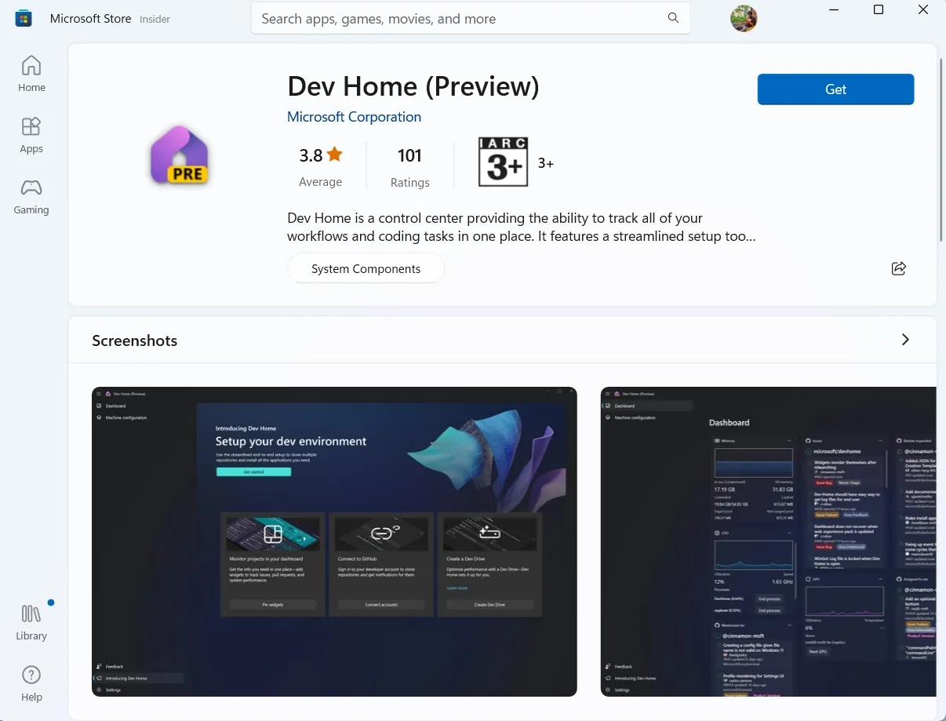946x721 pixels.
Task: Open the Home section in sidebar
Action: point(31,74)
